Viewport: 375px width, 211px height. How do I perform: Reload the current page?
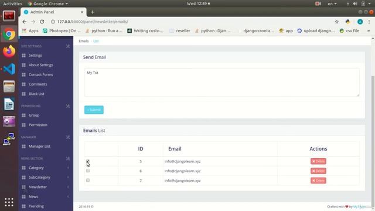42,22
